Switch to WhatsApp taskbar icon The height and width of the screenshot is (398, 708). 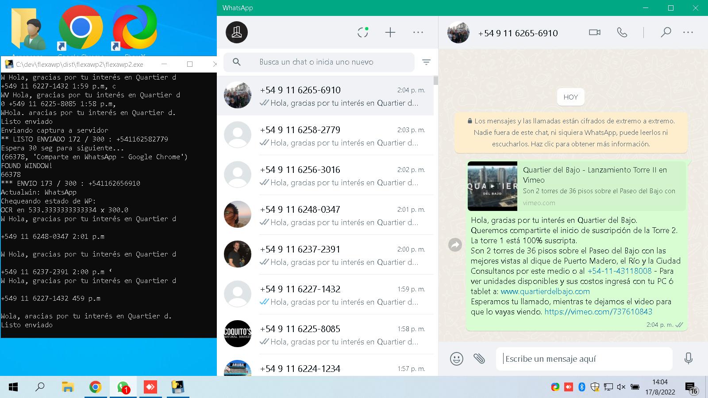tap(123, 387)
